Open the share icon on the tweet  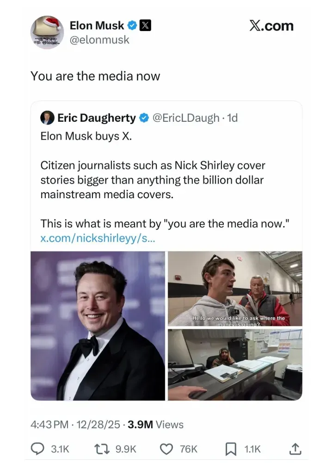pyautogui.click(x=295, y=449)
